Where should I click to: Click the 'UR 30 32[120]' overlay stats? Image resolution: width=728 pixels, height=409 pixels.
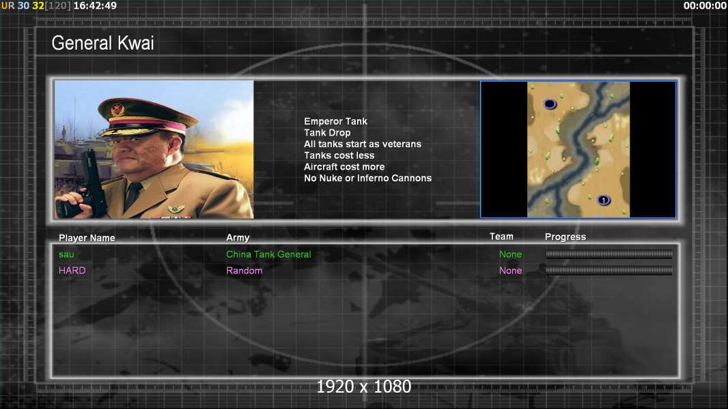point(36,6)
